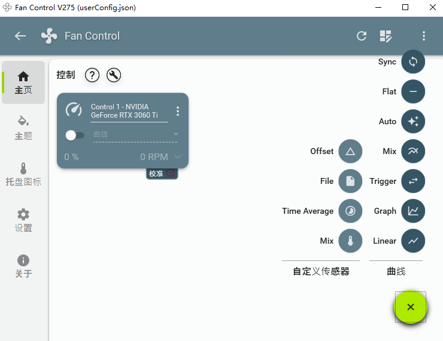Click the 曲线 column heading label
Image resolution: width=443 pixels, height=341 pixels.
click(x=396, y=271)
